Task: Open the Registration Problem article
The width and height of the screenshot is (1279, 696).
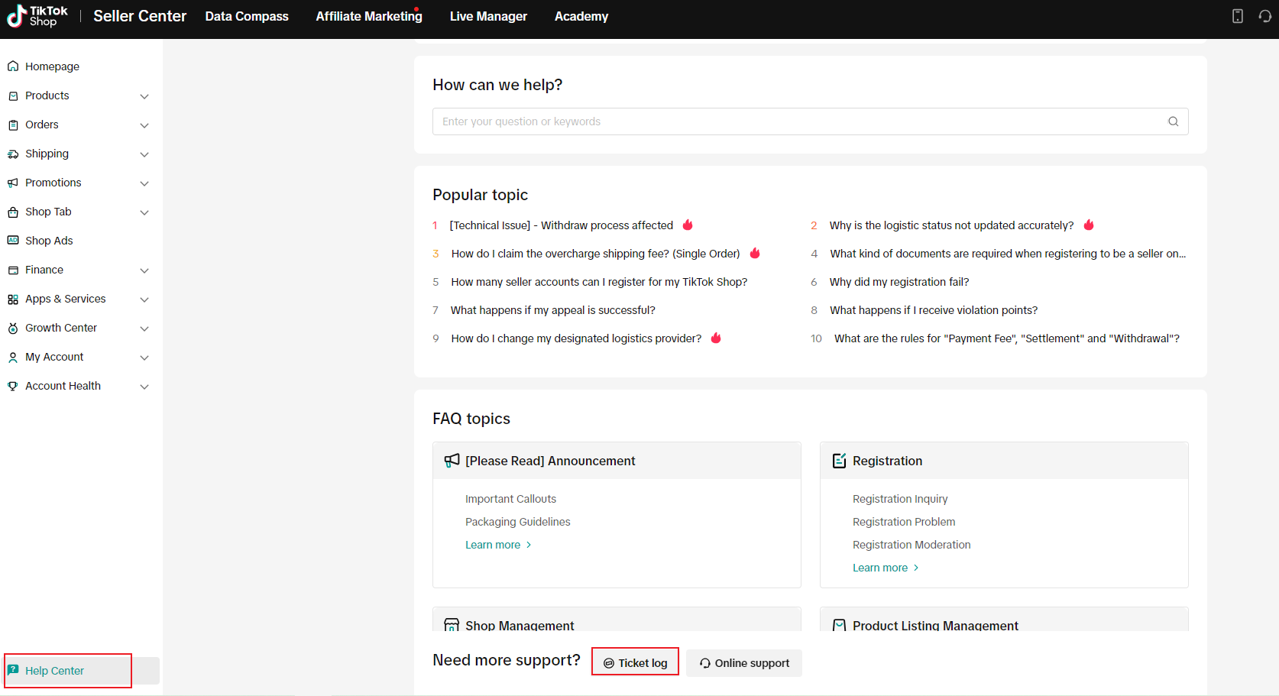Action: (903, 521)
